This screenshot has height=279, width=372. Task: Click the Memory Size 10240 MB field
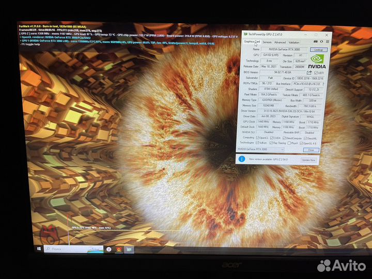point(268,105)
